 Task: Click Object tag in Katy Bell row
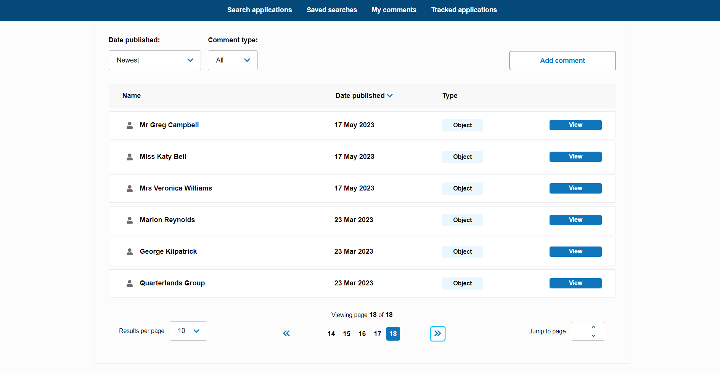click(463, 157)
